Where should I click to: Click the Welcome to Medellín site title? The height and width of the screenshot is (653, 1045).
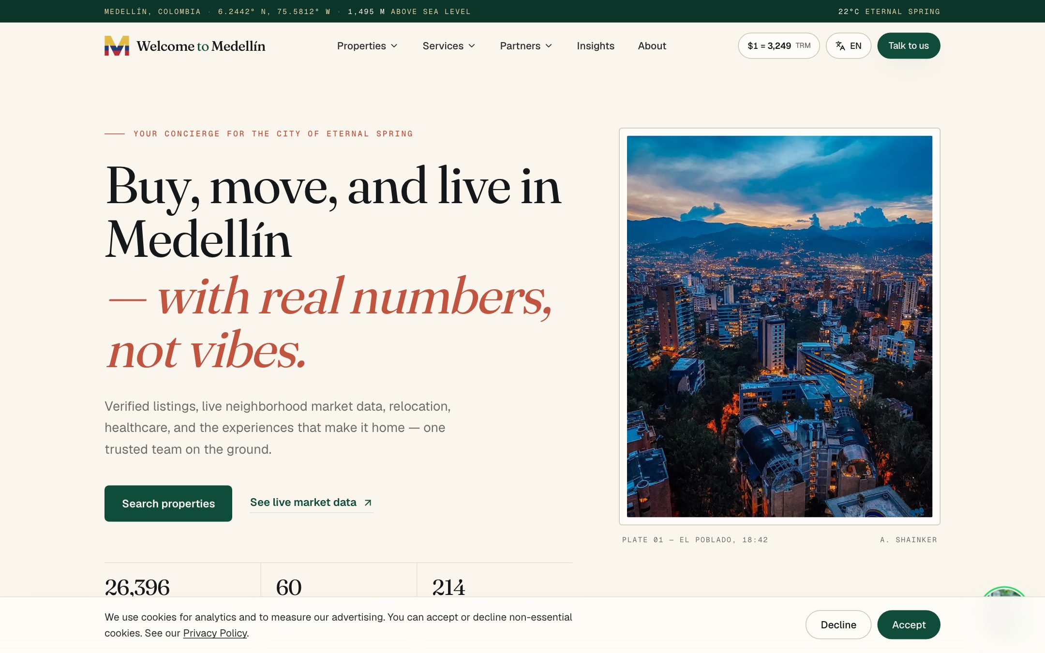201,46
